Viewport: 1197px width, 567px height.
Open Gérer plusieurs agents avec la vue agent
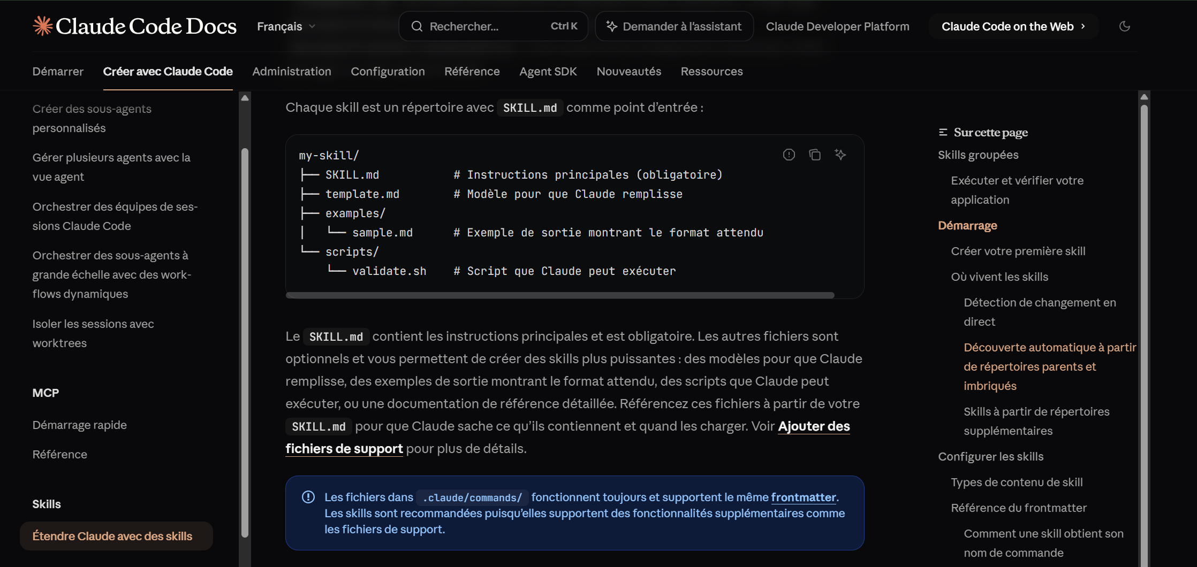coord(111,167)
